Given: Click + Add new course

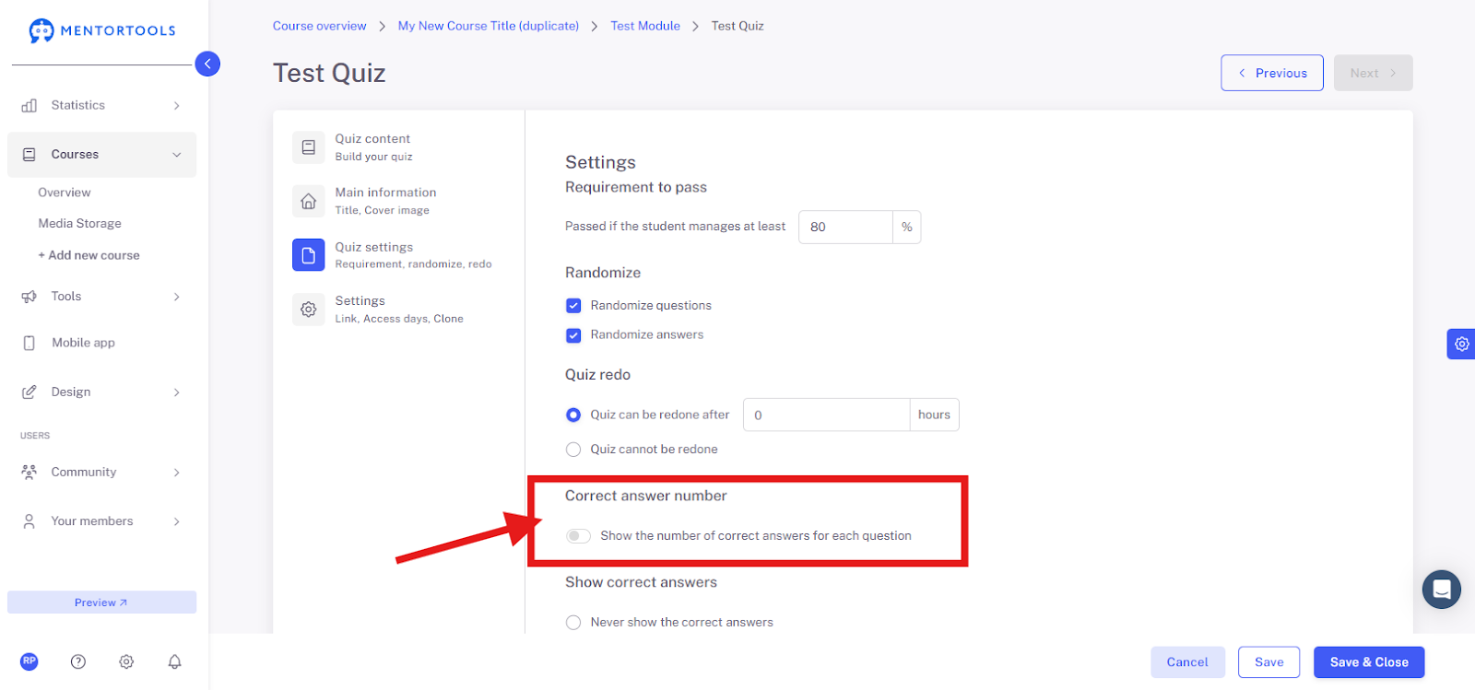Looking at the screenshot, I should (88, 255).
